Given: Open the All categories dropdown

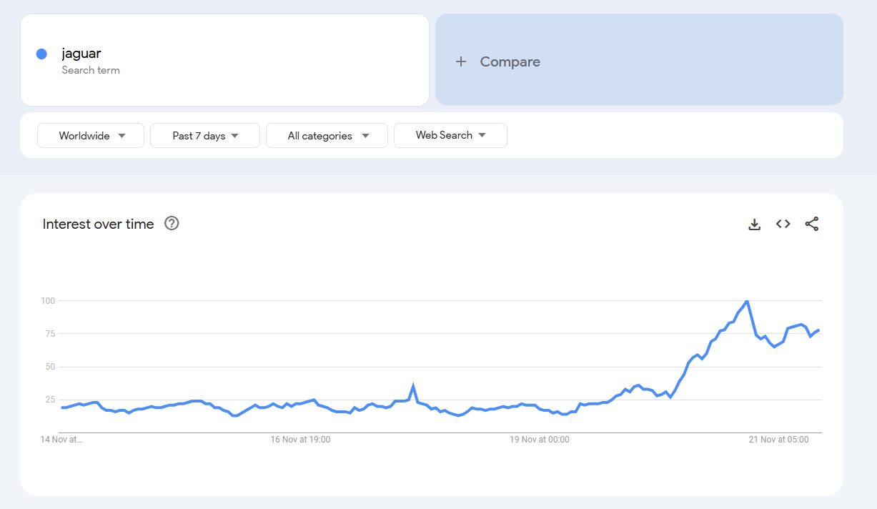Looking at the screenshot, I should (327, 136).
